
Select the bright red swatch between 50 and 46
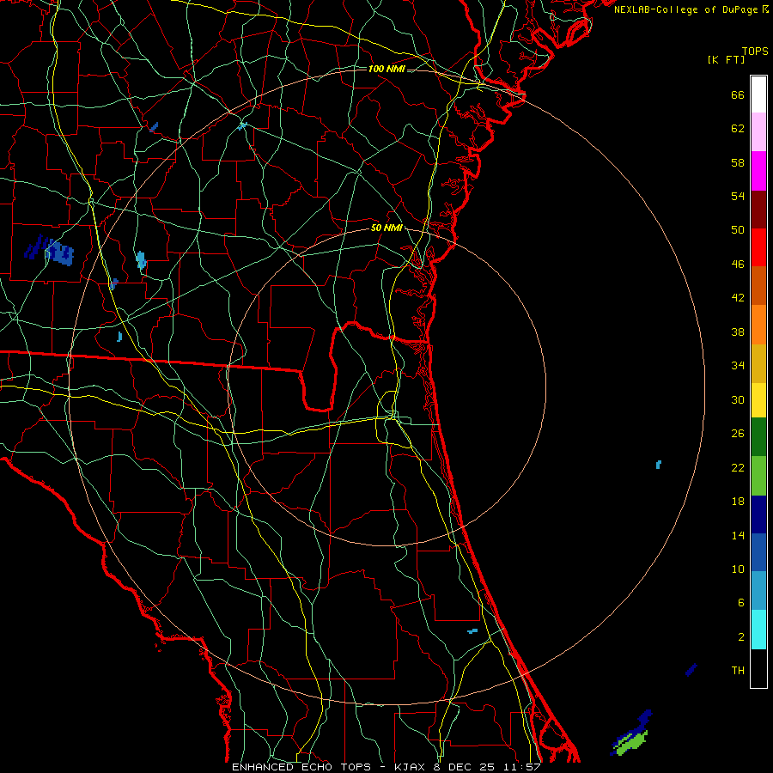pos(758,247)
